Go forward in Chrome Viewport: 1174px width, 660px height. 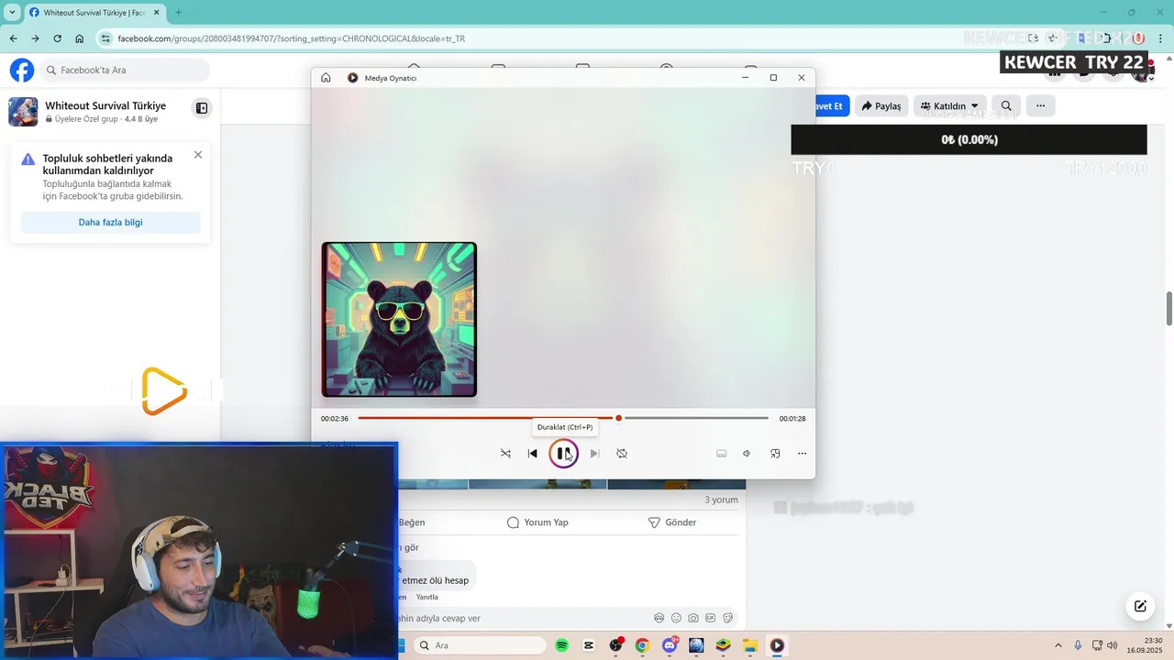[x=35, y=38]
